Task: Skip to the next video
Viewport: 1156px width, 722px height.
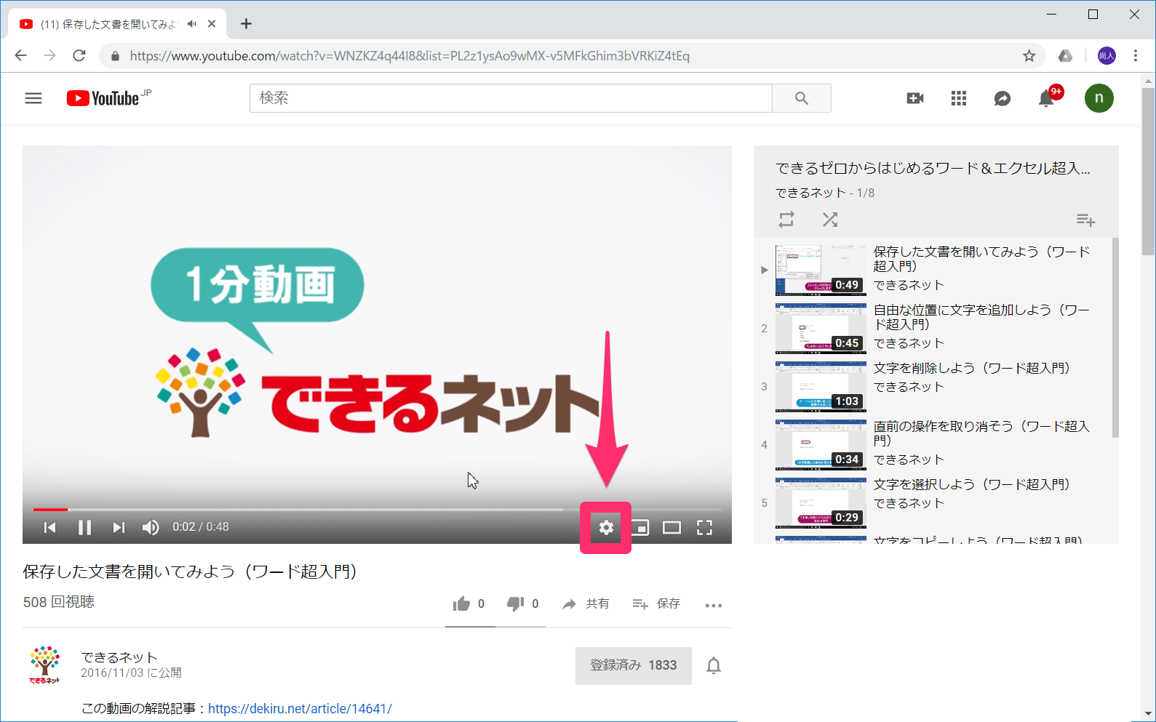Action: pos(119,527)
